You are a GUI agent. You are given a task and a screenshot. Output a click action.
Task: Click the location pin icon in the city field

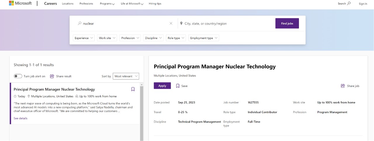(x=181, y=23)
